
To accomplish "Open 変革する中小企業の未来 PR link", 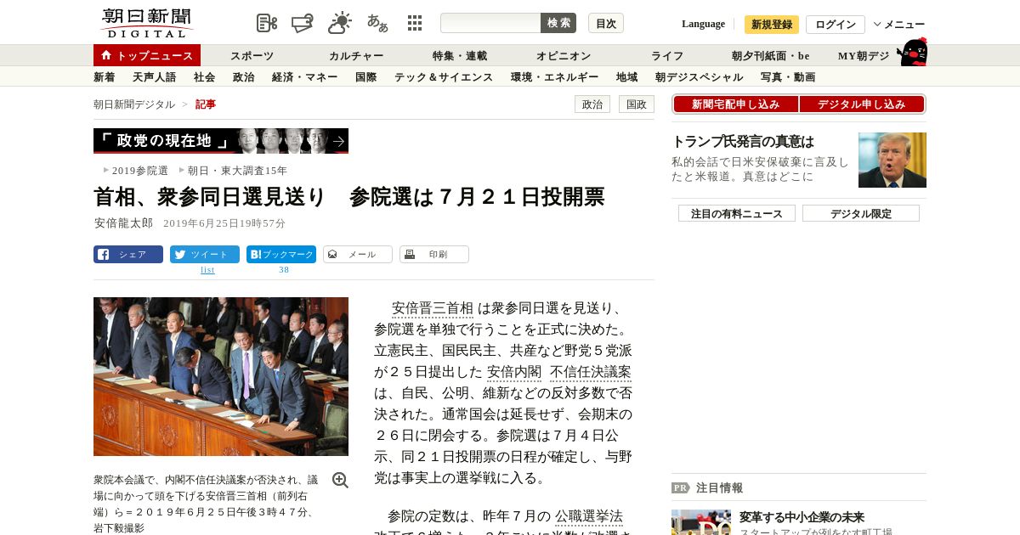I will pyautogui.click(x=802, y=517).
